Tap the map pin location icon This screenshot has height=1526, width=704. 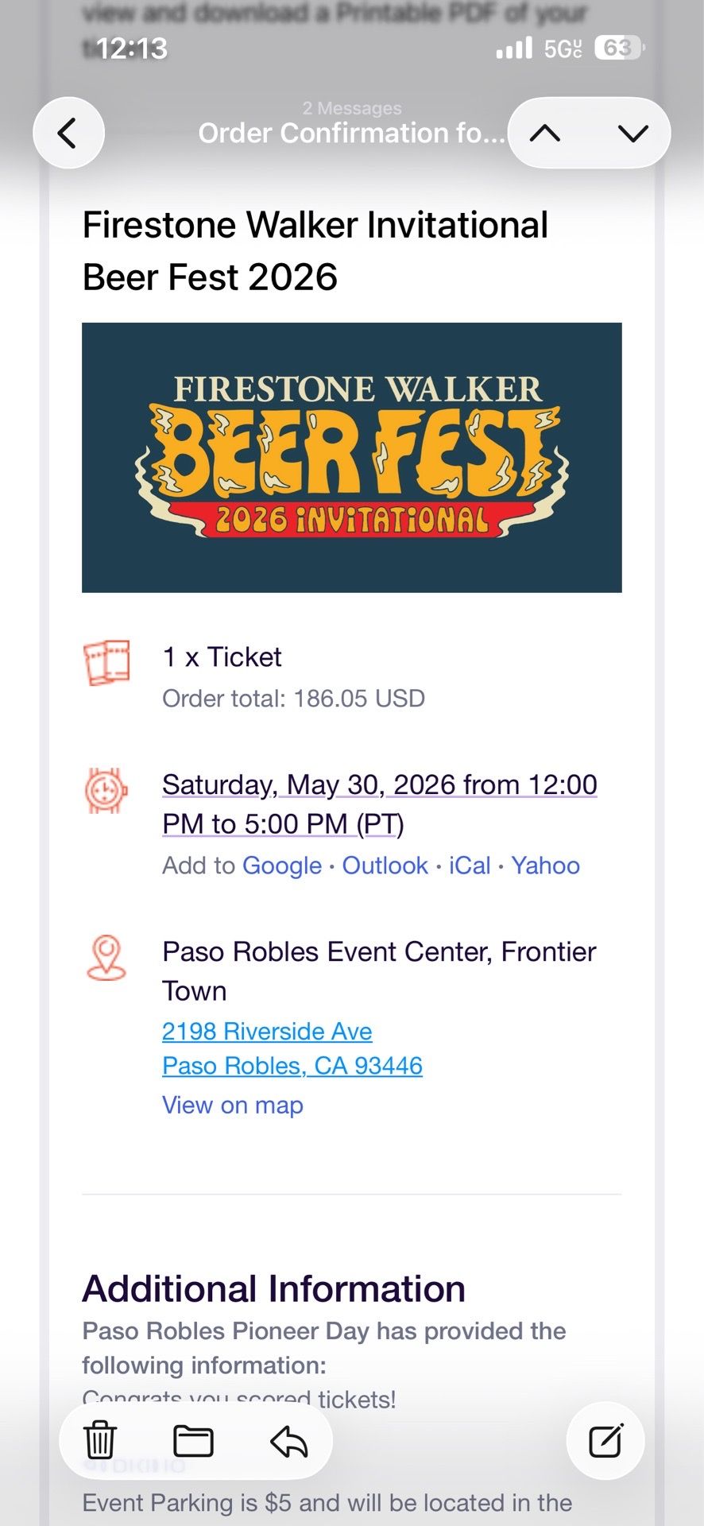pyautogui.click(x=106, y=958)
